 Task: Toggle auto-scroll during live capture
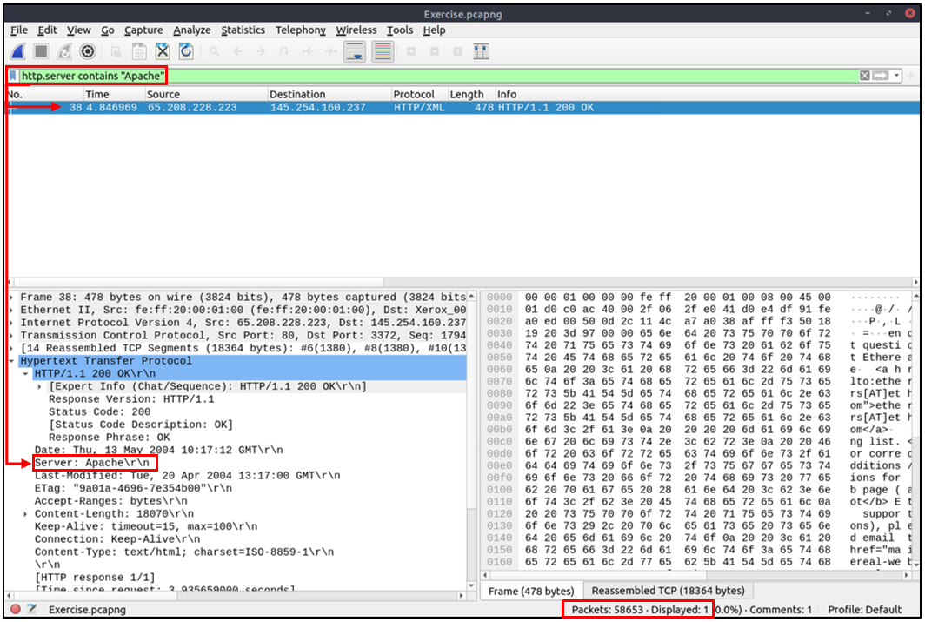coord(355,52)
